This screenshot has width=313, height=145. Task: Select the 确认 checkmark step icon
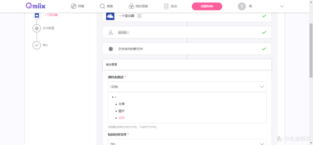pyautogui.click(x=37, y=45)
